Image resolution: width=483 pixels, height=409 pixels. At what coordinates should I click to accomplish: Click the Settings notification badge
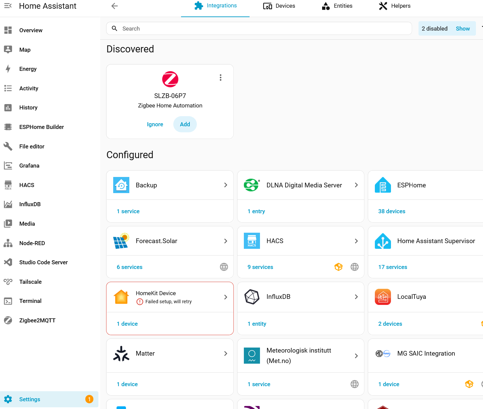click(89, 399)
